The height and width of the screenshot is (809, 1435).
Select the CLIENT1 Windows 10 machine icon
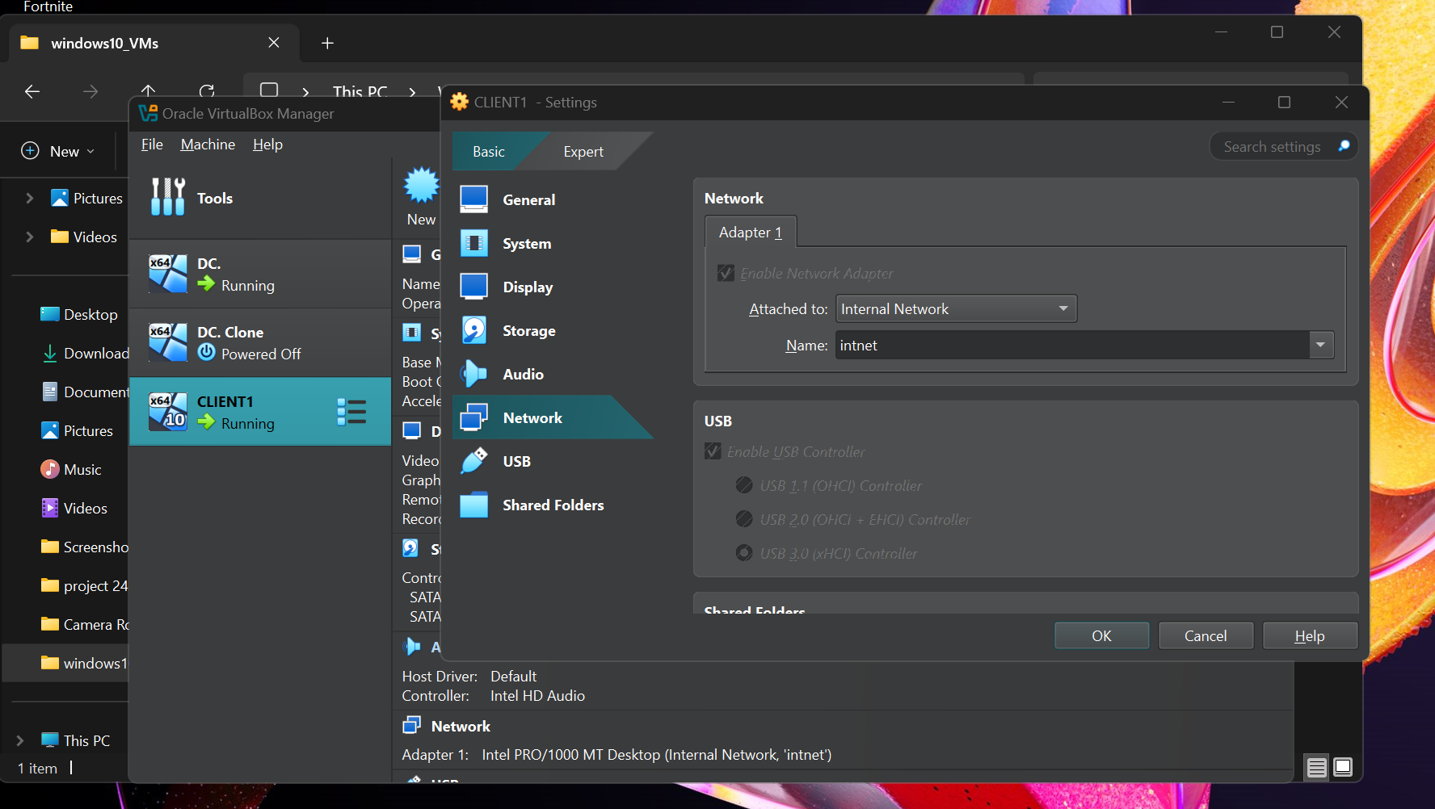(168, 412)
